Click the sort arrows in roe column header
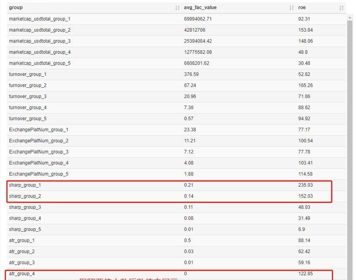The width and height of the screenshot is (356, 280). pos(341,8)
